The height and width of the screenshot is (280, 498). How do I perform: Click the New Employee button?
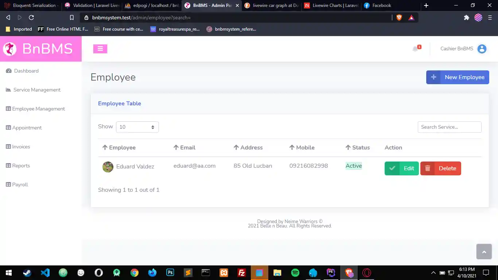(x=458, y=77)
